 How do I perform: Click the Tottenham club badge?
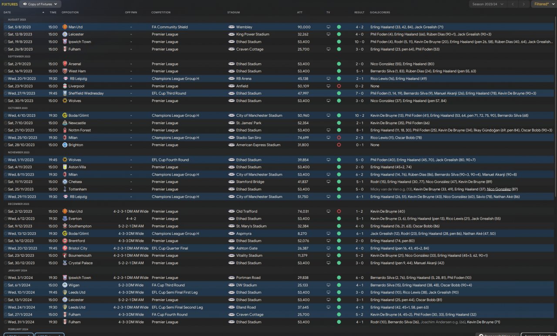pos(64,190)
